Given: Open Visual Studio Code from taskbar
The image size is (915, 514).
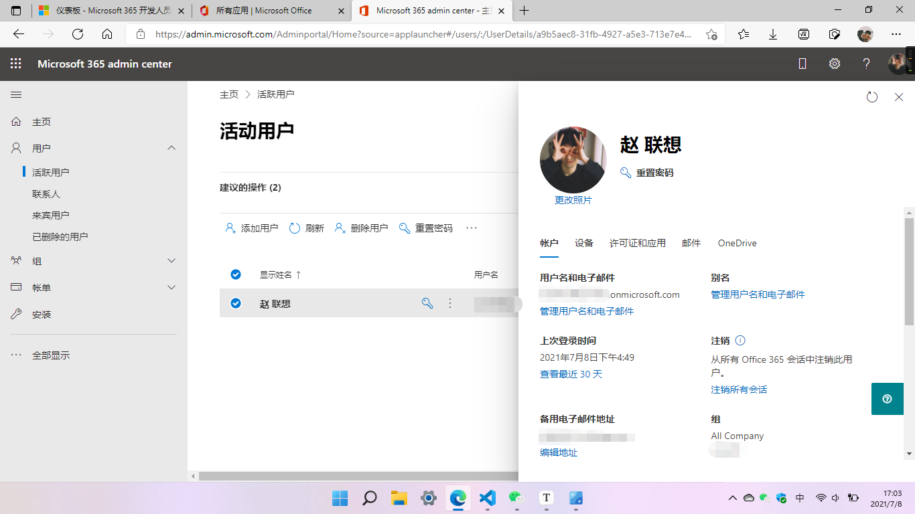Looking at the screenshot, I should [488, 498].
